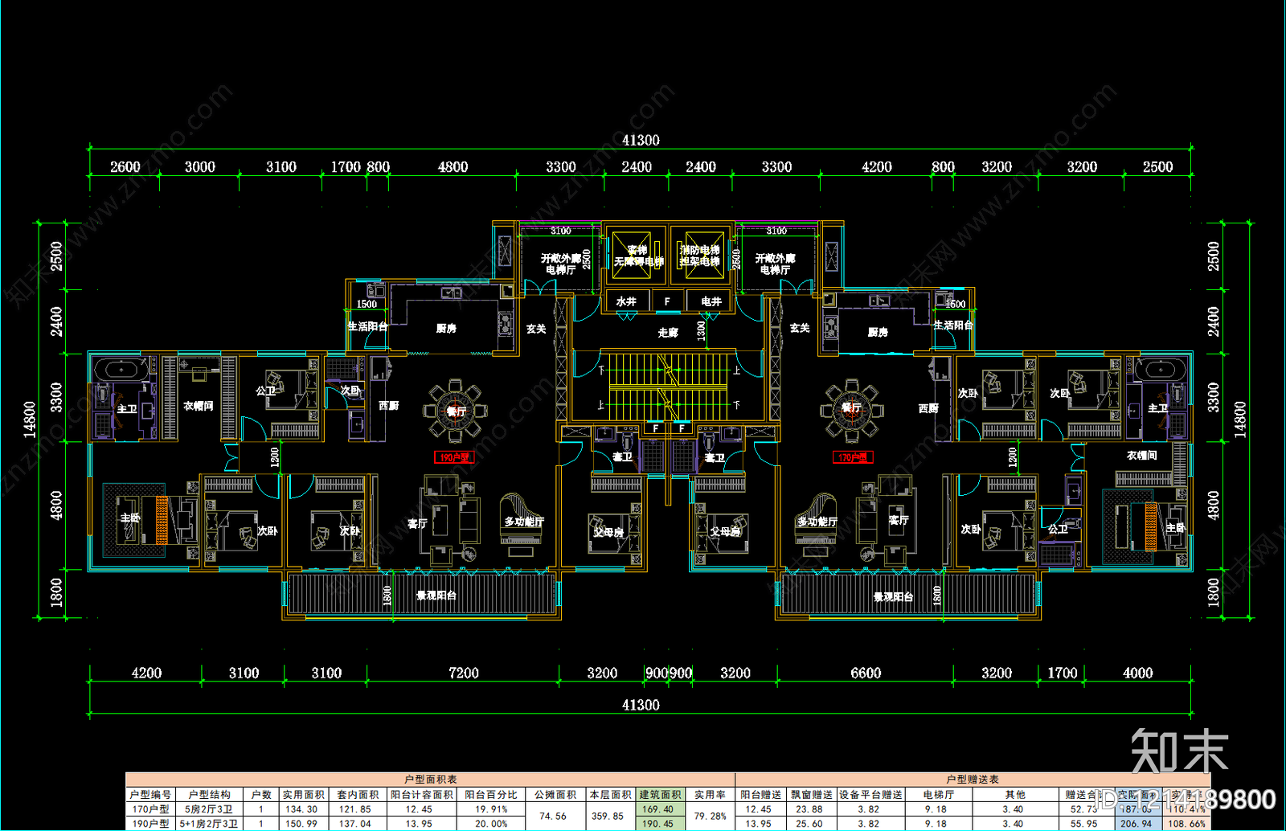Click the 4000 dimension value
The width and height of the screenshot is (1286, 831).
(1137, 673)
